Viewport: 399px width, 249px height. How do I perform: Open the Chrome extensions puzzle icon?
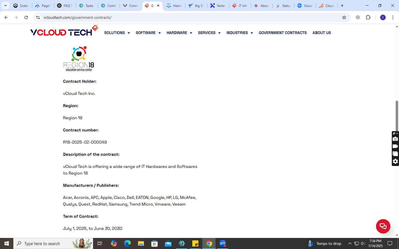[368, 17]
